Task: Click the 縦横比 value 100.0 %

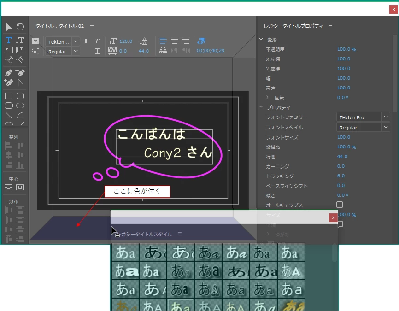Action: point(346,147)
